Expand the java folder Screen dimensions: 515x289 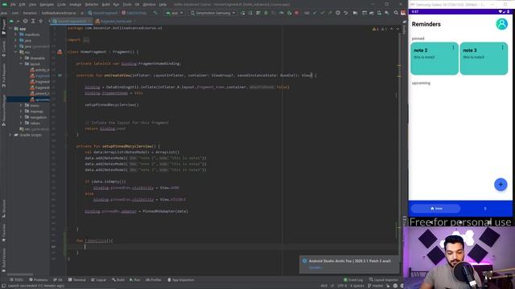pyautogui.click(x=15, y=40)
